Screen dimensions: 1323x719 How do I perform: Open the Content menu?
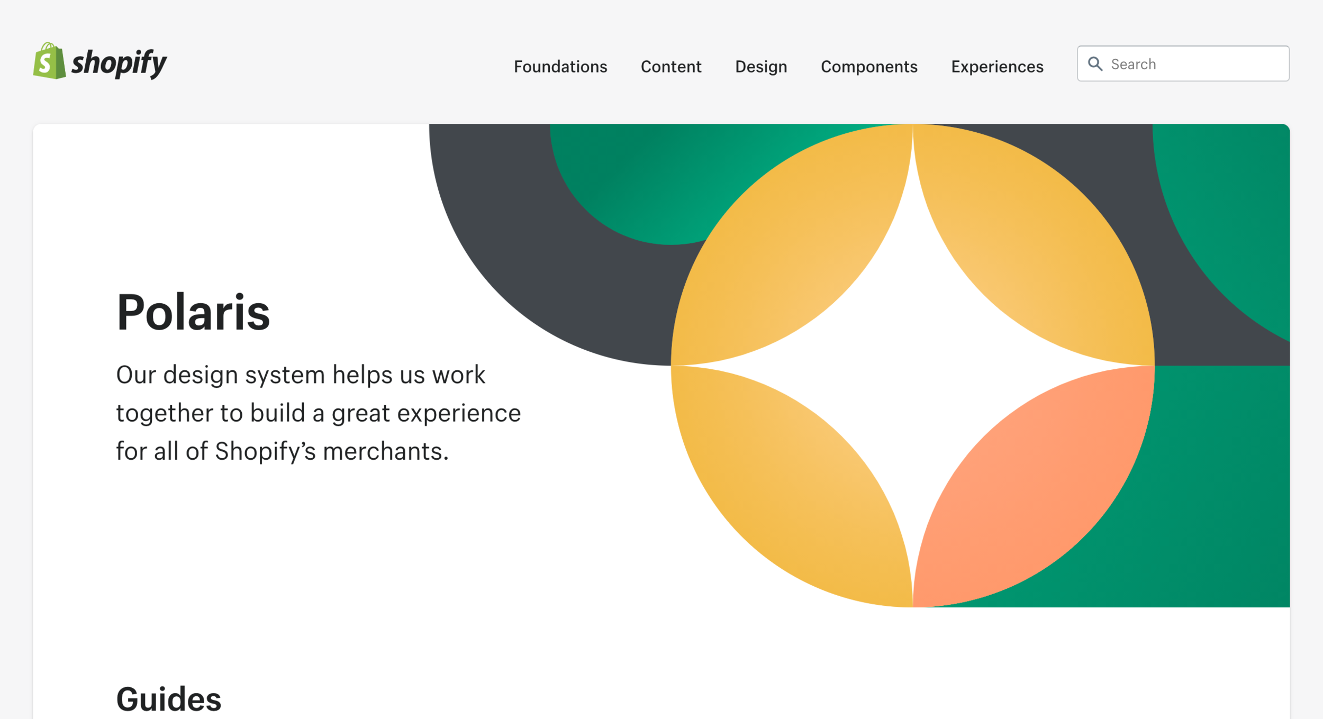pyautogui.click(x=671, y=67)
